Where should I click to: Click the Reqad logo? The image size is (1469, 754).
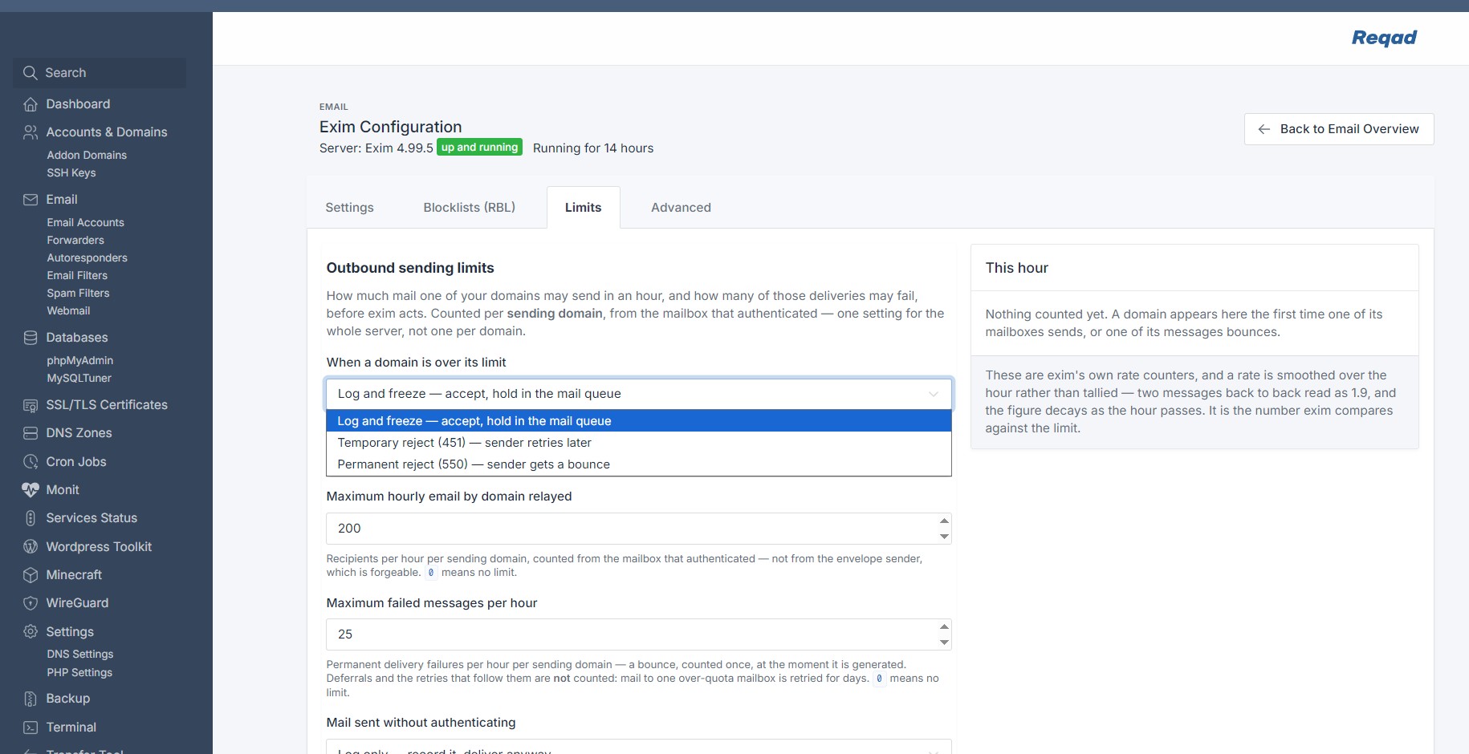(1385, 38)
